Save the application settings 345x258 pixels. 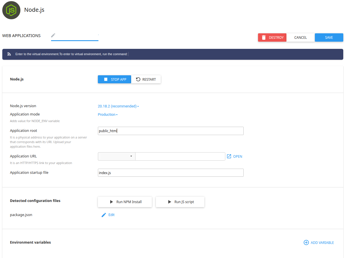click(329, 37)
